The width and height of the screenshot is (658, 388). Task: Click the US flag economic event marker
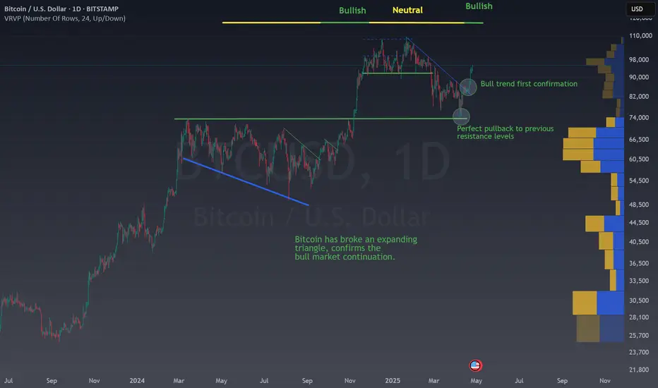475,365
